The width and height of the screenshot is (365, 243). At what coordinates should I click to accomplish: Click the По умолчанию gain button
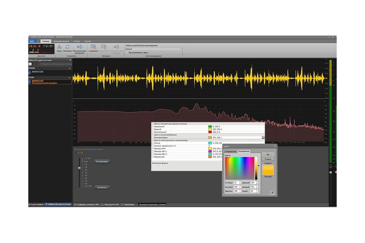coord(102,162)
